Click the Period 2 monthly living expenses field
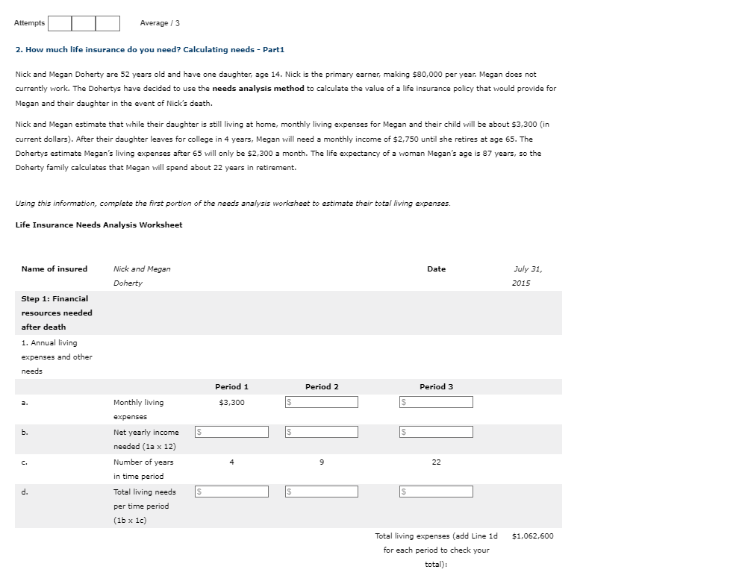This screenshot has width=742, height=587. (x=321, y=401)
